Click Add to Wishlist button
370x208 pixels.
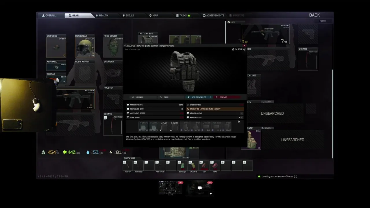coord(197,97)
